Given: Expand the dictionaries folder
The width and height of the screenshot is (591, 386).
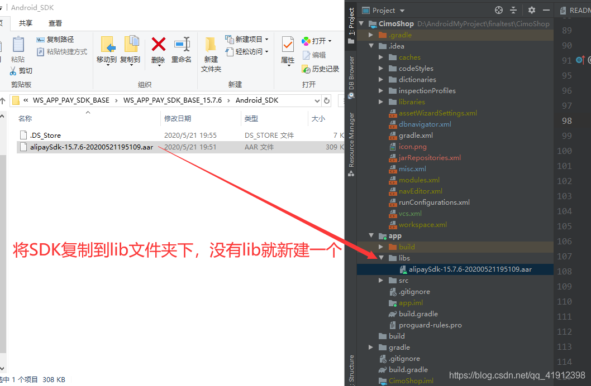Looking at the screenshot, I should [x=380, y=79].
